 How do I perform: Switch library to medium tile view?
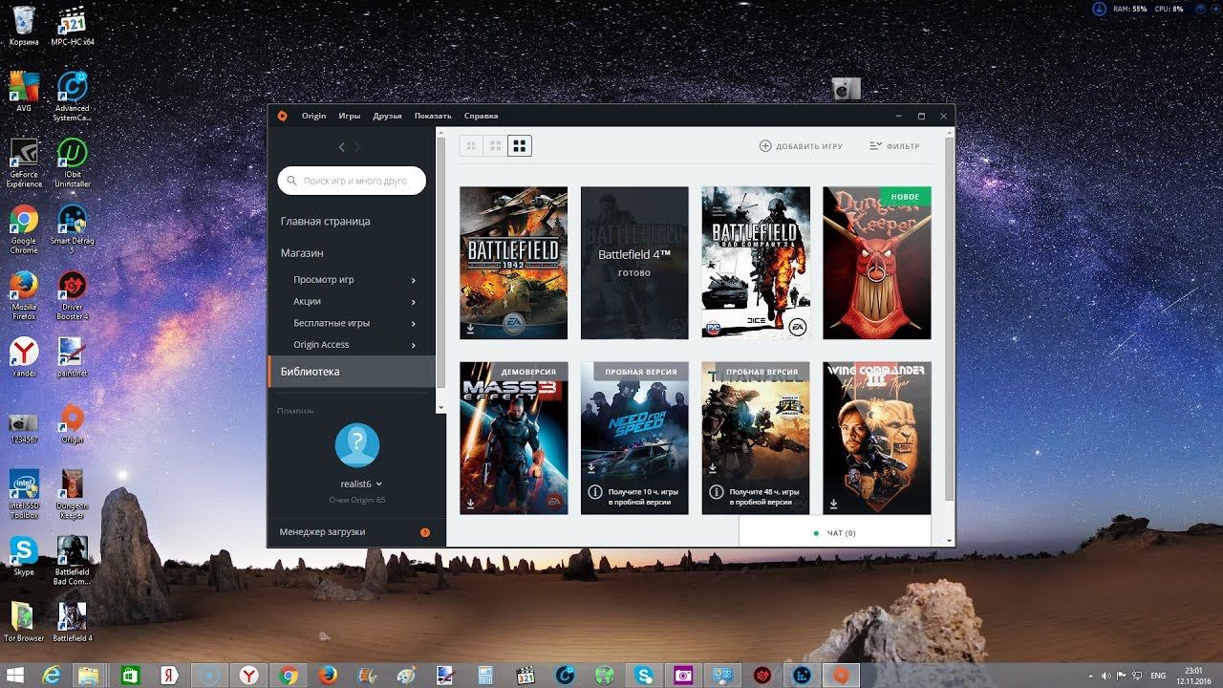pos(495,146)
